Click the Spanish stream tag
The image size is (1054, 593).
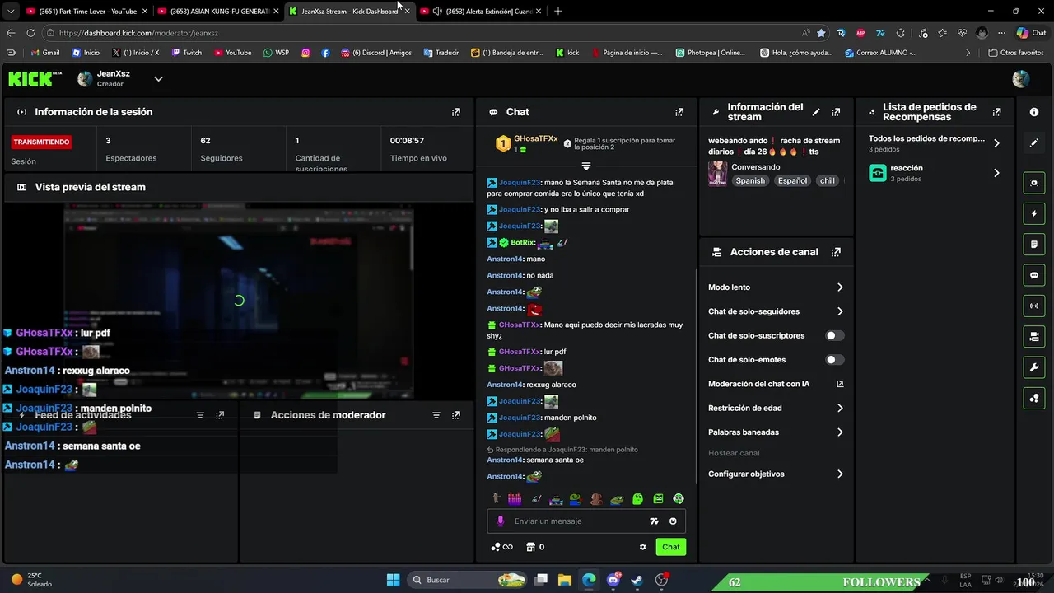coord(750,180)
